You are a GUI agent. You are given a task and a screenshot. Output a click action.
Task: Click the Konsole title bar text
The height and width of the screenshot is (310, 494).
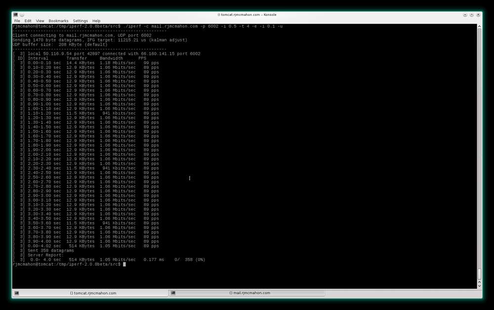coord(247,14)
